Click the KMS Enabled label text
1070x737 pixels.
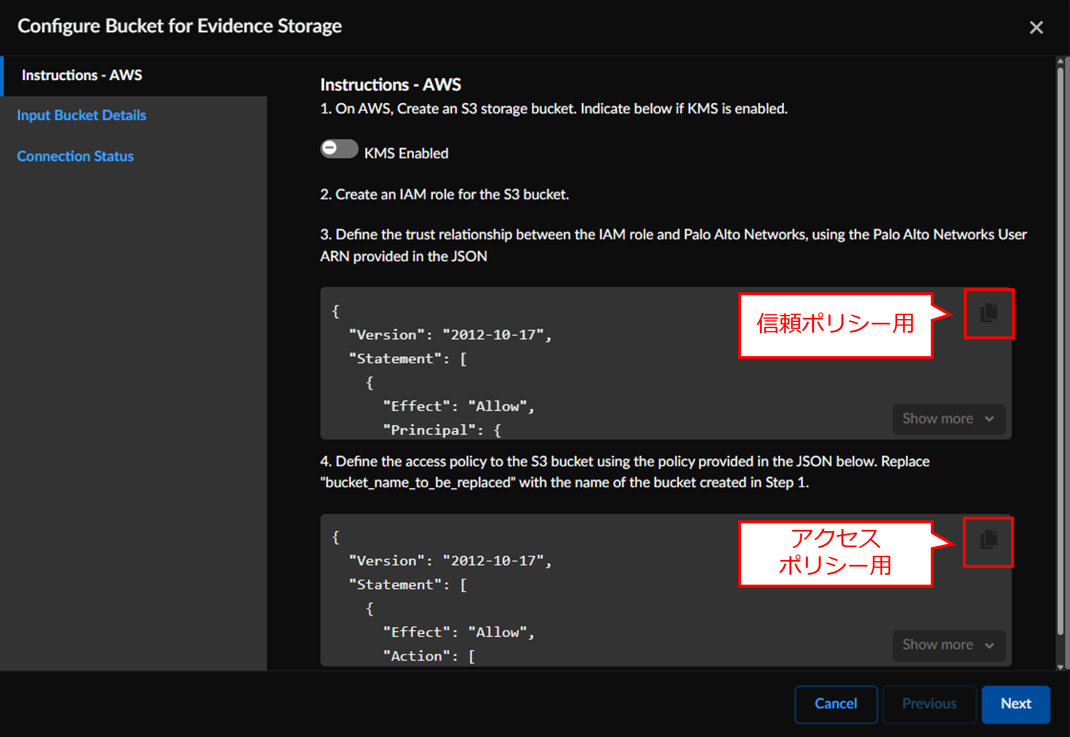406,153
